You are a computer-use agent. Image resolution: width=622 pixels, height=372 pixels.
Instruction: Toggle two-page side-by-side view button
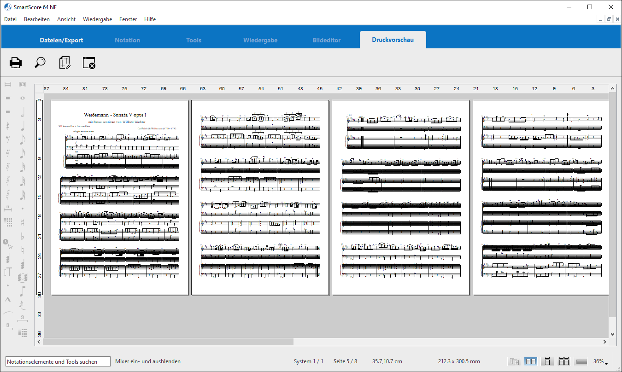(x=531, y=361)
